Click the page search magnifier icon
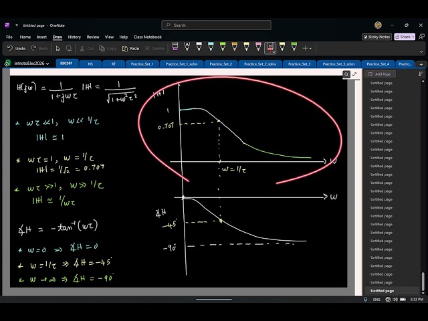 346,74
